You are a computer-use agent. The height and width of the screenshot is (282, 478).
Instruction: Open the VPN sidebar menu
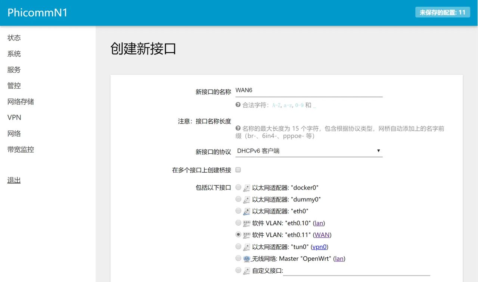[14, 117]
